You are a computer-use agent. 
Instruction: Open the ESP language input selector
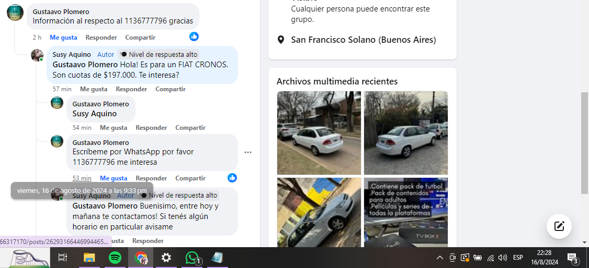pos(518,258)
